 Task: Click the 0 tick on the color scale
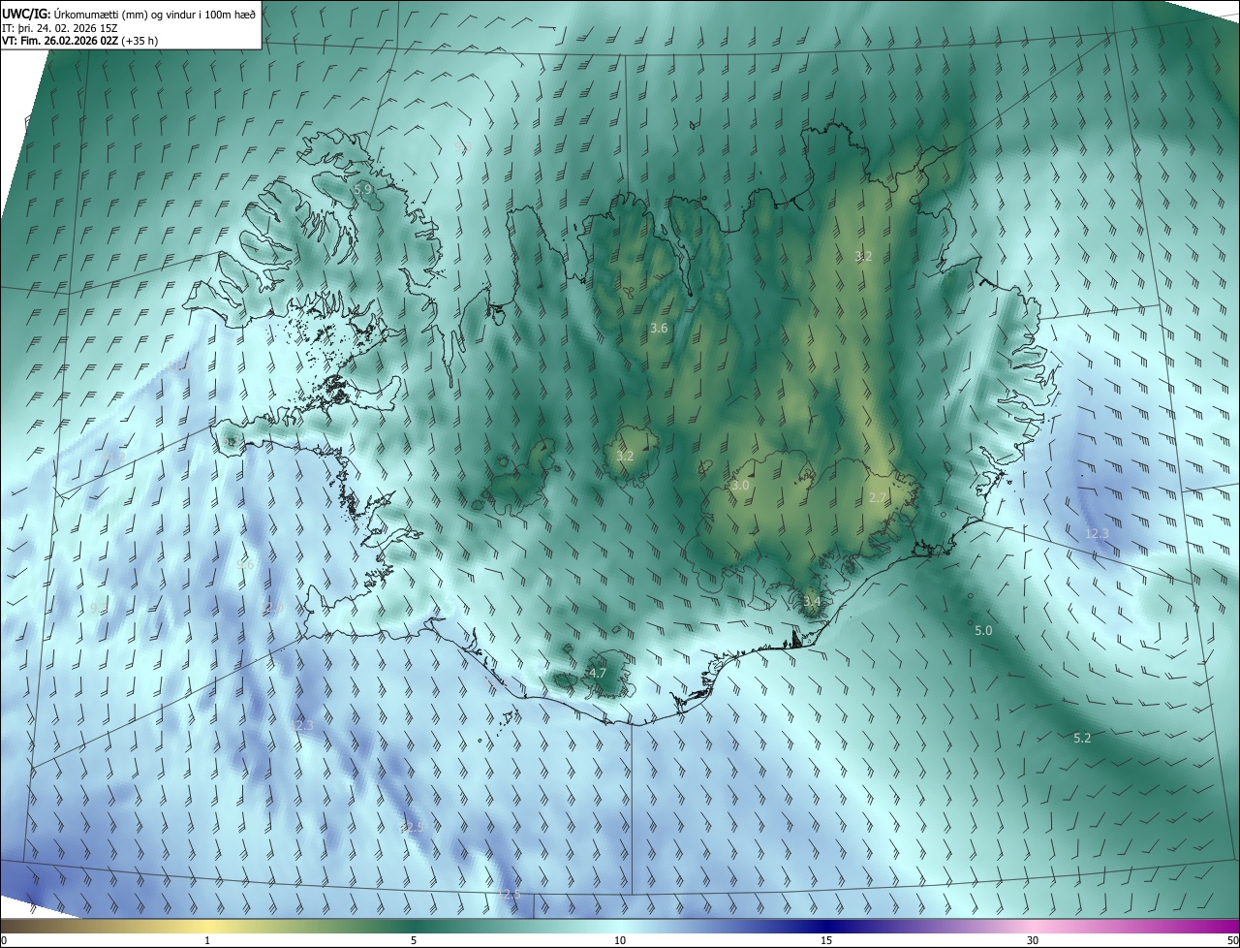tap(4, 940)
